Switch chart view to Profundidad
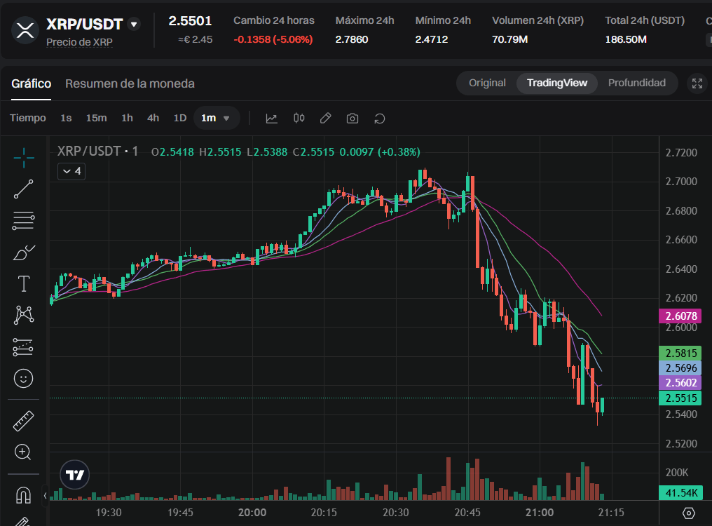 click(x=636, y=83)
